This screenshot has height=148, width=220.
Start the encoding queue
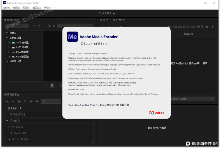coord(213,27)
